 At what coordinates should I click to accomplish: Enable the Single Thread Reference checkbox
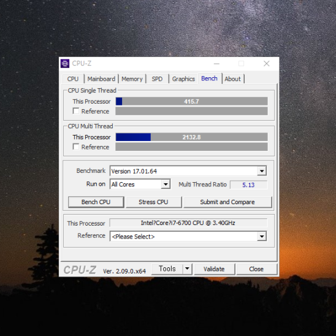pyautogui.click(x=76, y=111)
